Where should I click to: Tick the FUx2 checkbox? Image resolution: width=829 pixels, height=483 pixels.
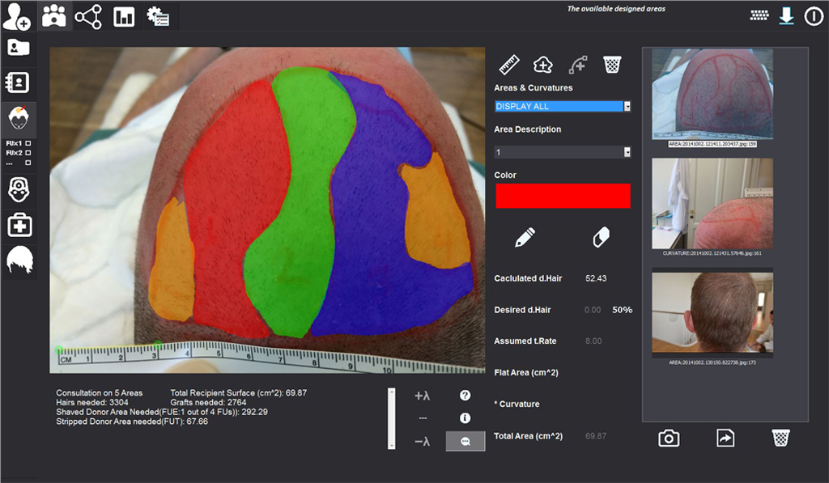click(28, 152)
